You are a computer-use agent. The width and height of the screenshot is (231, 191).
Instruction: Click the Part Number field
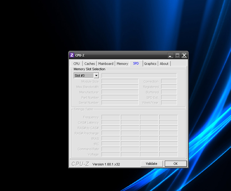120,97
